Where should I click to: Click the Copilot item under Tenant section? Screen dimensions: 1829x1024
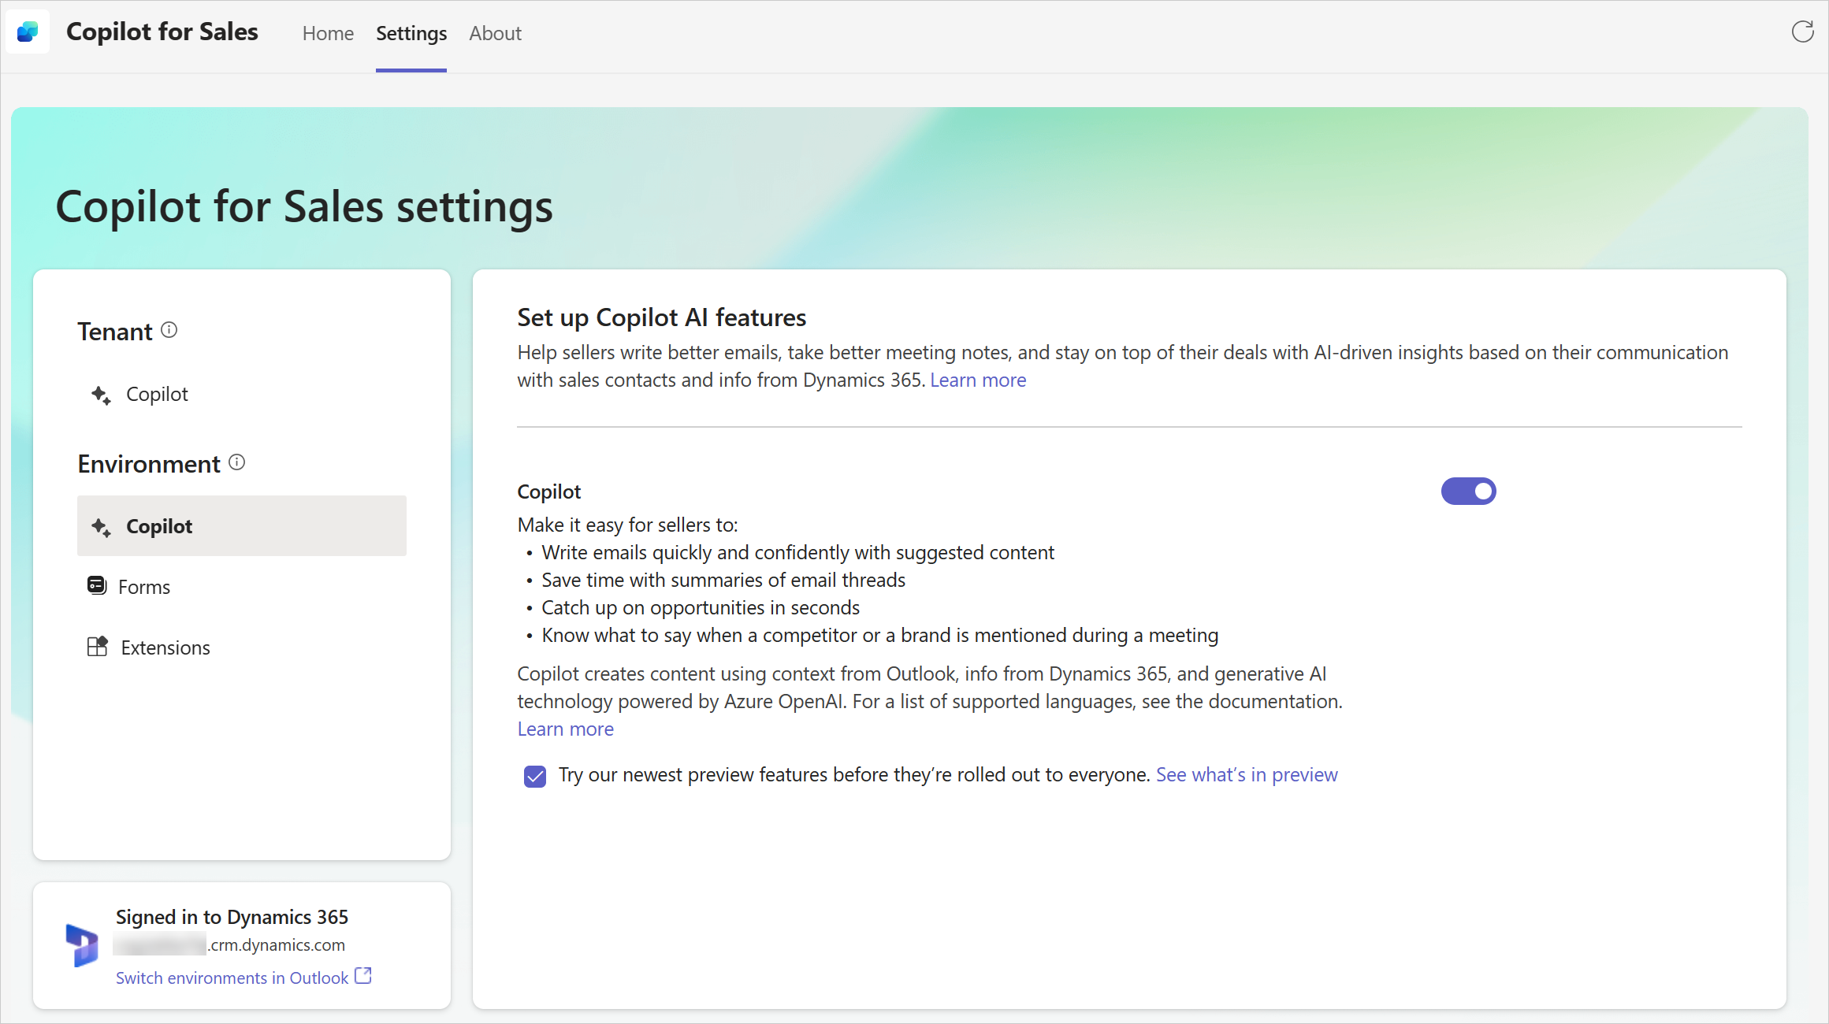click(156, 394)
